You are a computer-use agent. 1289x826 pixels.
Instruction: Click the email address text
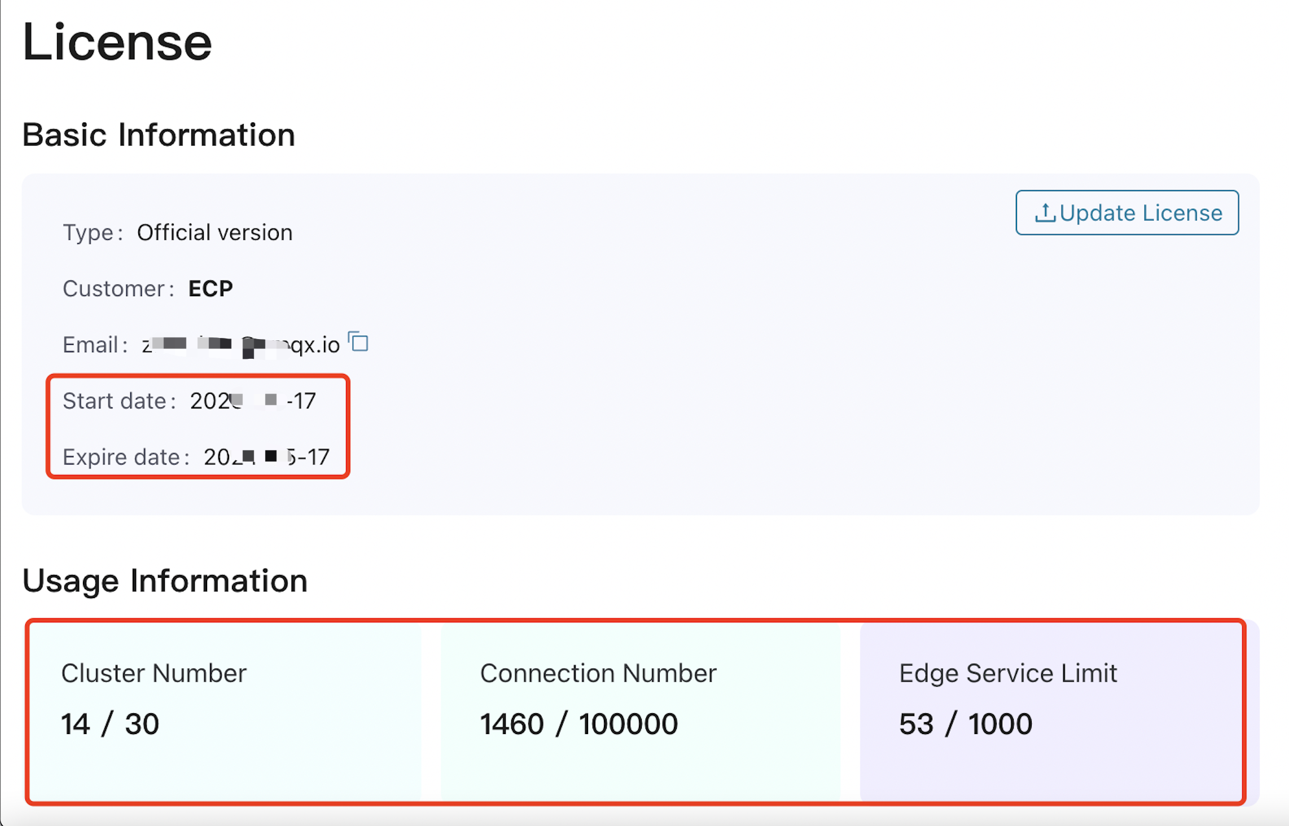tap(241, 345)
